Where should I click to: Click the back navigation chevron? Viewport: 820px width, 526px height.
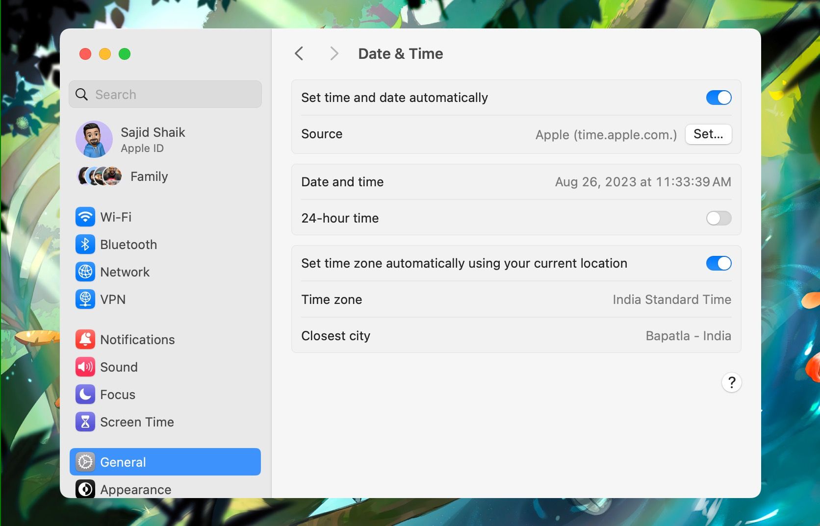pyautogui.click(x=299, y=53)
